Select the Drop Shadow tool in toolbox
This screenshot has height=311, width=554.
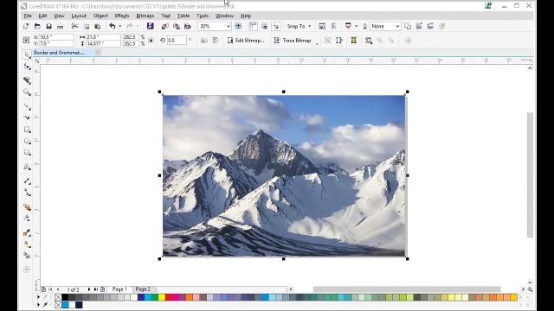pos(27,207)
